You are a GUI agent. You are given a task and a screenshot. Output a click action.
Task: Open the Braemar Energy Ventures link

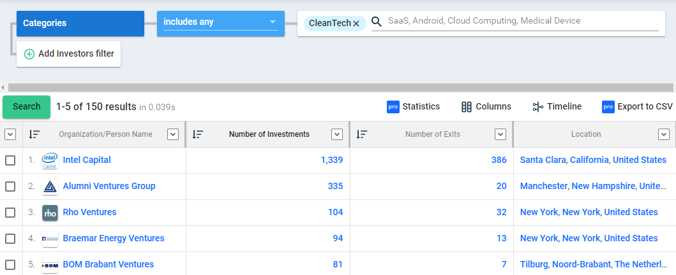point(114,238)
